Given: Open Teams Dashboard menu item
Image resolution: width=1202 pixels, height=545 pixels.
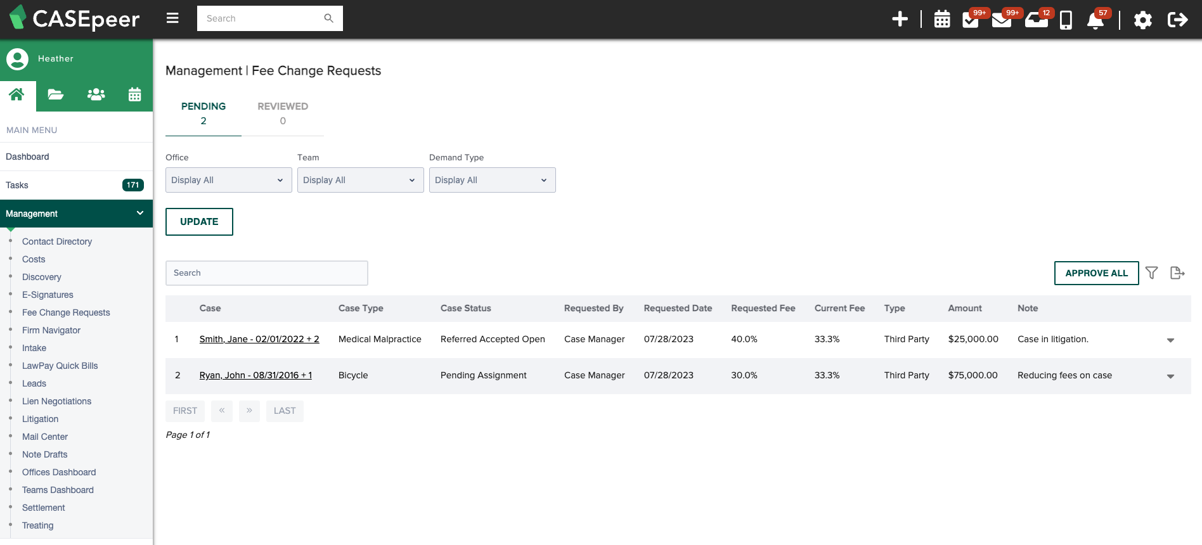Looking at the screenshot, I should pyautogui.click(x=58, y=490).
